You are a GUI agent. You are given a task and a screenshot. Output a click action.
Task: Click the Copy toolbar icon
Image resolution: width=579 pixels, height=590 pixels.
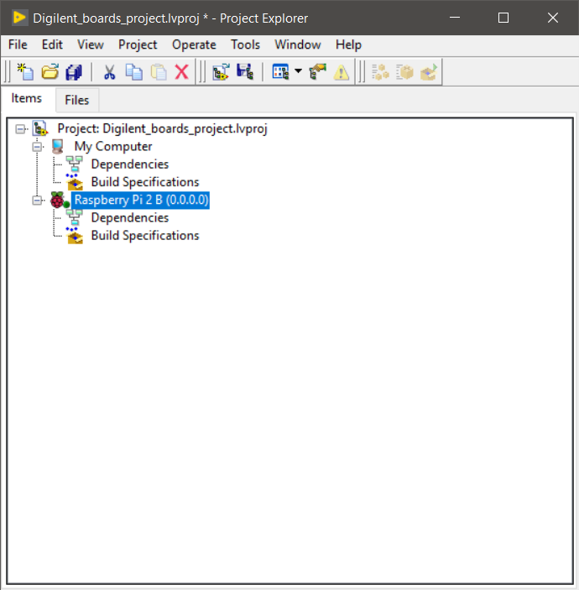point(134,71)
